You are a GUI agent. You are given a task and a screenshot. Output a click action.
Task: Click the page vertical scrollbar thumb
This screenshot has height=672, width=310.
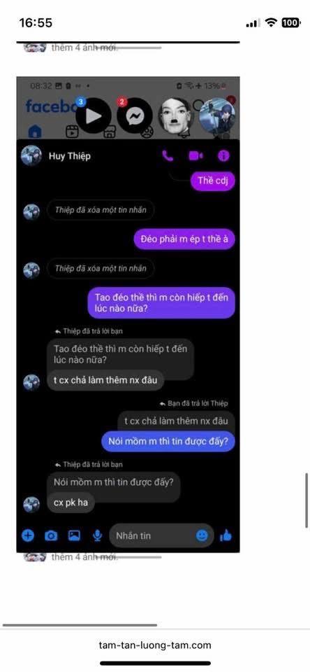pos(307,500)
